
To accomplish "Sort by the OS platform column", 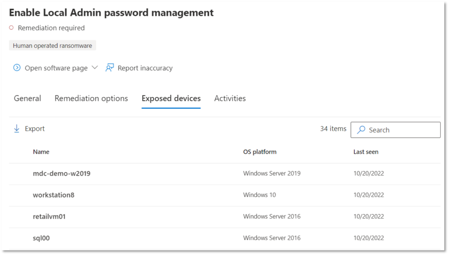I will pyautogui.click(x=259, y=151).
